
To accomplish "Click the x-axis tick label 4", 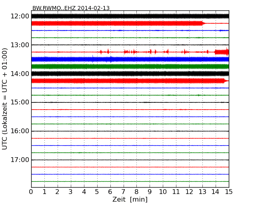I will [84, 192].
